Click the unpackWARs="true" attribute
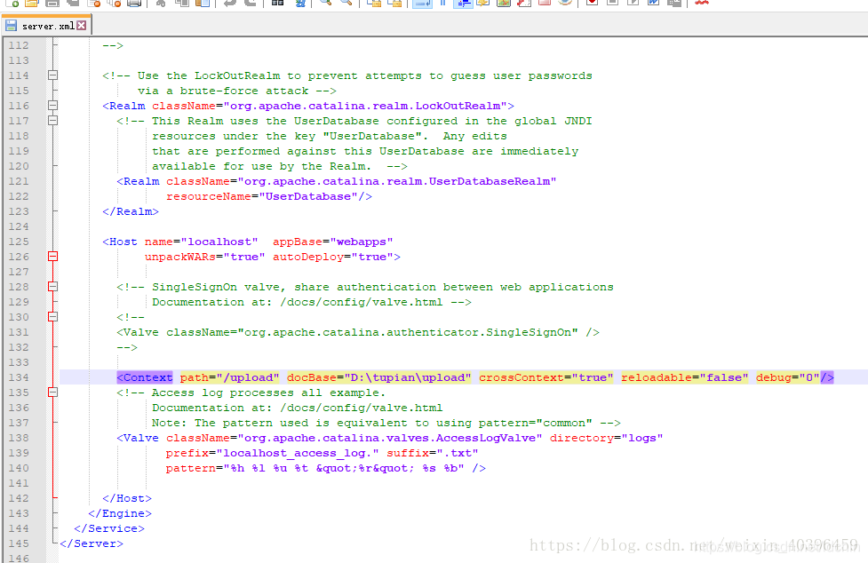The height and width of the screenshot is (563, 868). pyautogui.click(x=205, y=257)
